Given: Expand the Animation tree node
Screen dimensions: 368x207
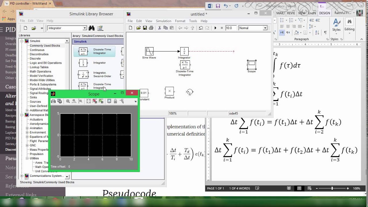Looking at the screenshot, I should coord(27,128).
